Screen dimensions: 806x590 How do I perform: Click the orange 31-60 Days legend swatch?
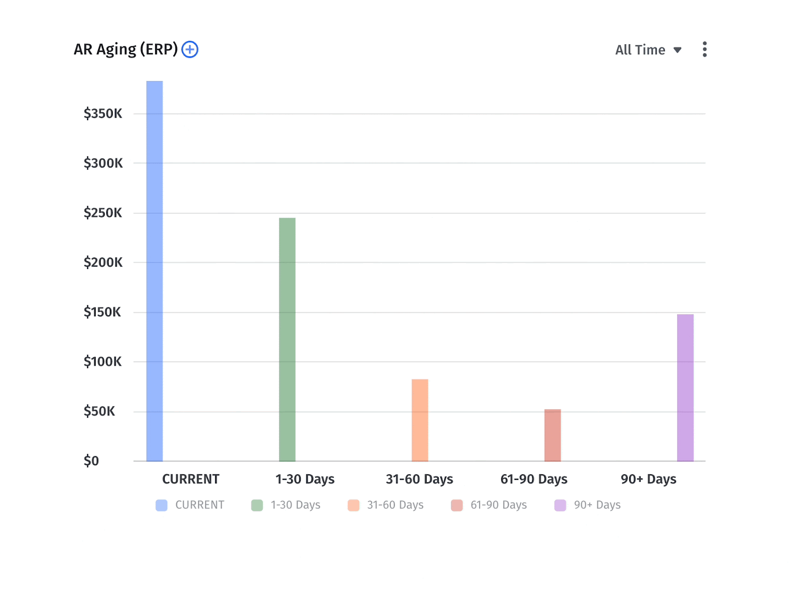tap(353, 505)
